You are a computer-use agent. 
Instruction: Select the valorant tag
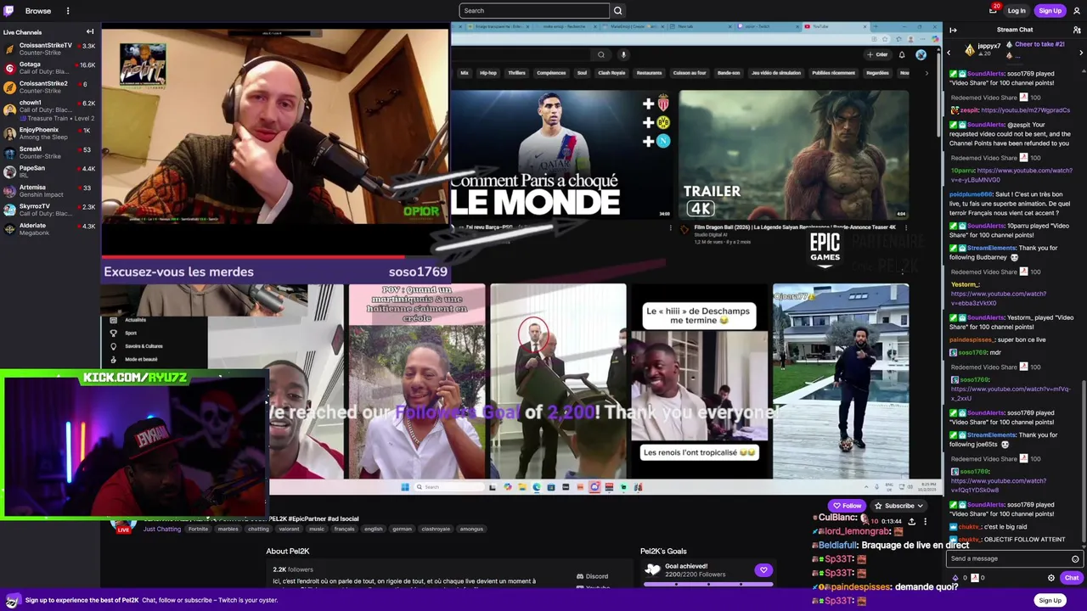click(290, 529)
